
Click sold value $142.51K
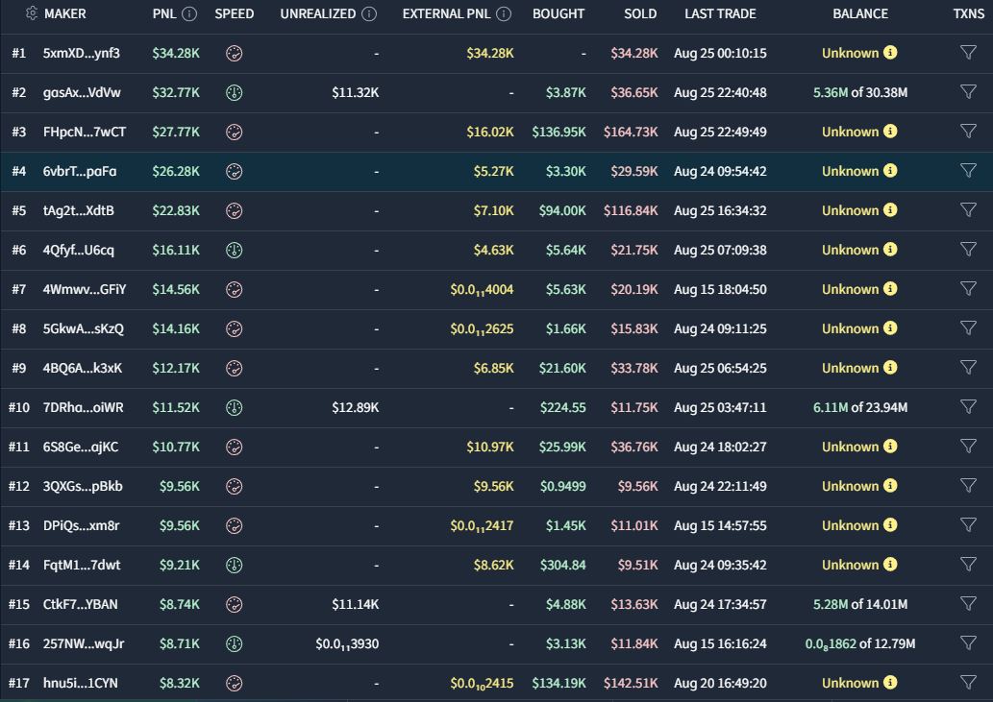coord(631,683)
